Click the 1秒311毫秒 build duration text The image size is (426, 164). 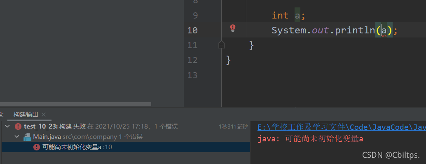point(233,127)
